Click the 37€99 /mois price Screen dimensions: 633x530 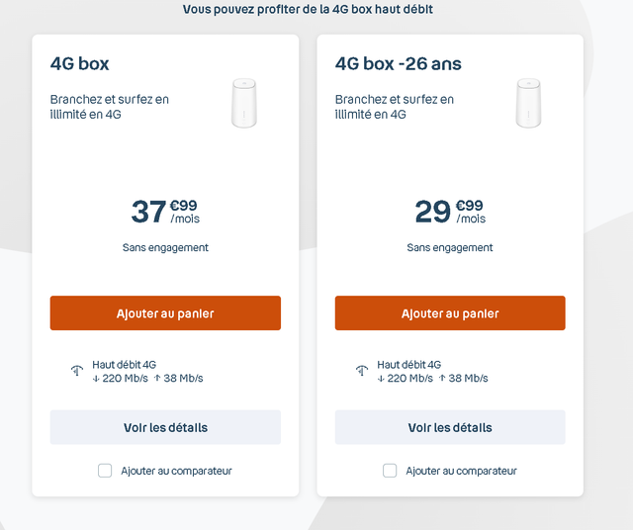(164, 212)
